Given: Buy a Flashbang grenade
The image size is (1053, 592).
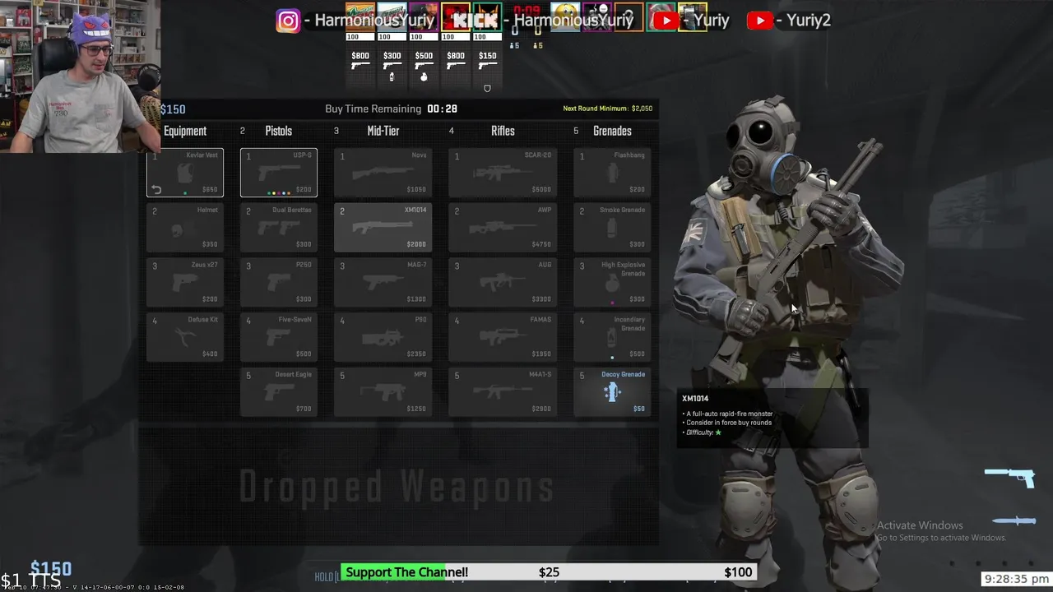Looking at the screenshot, I should click(612, 173).
